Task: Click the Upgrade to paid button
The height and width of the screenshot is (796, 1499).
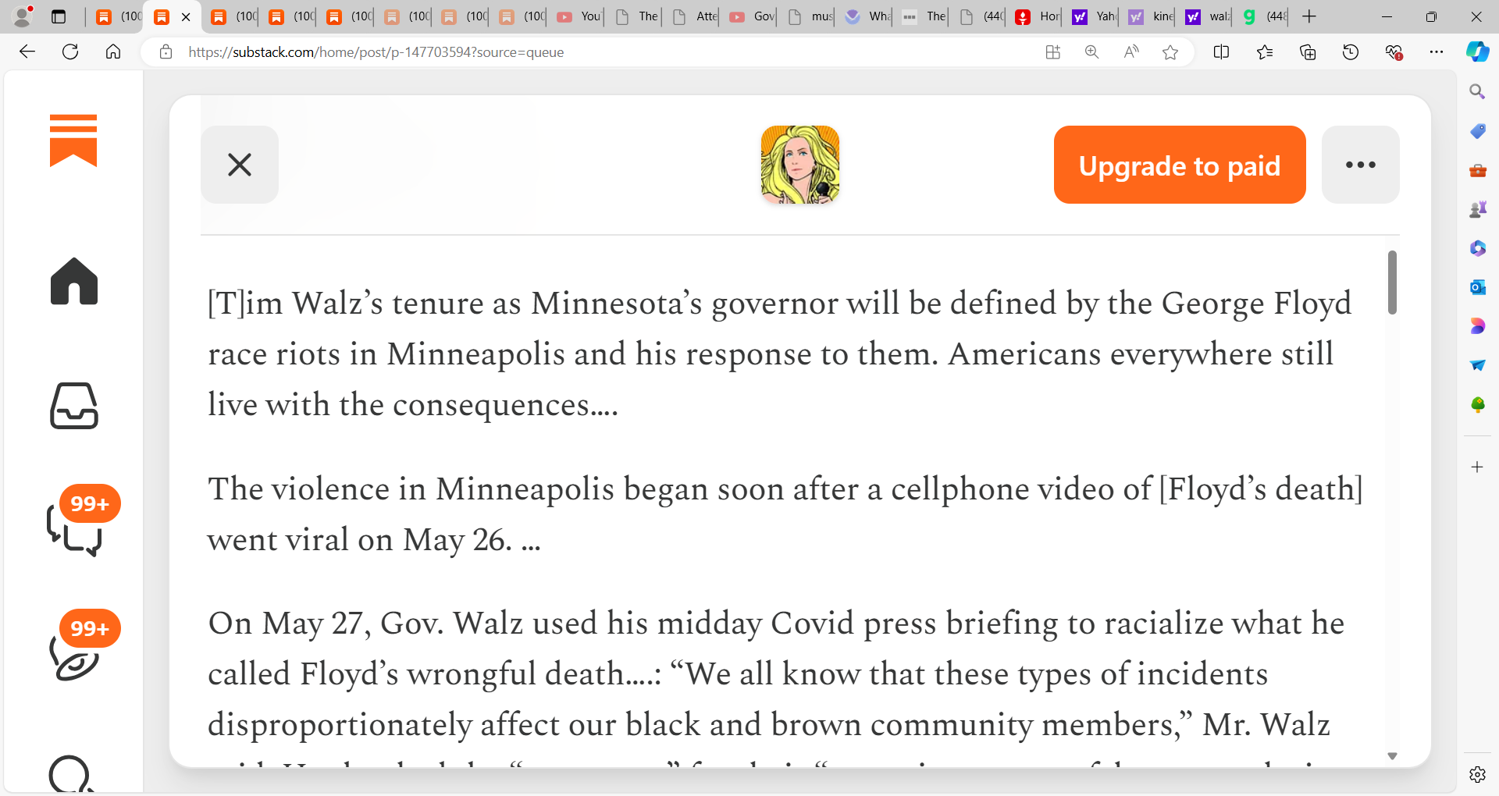Action: pyautogui.click(x=1180, y=165)
